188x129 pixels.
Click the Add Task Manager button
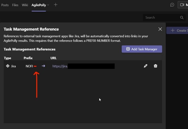pyautogui.click(x=142, y=49)
